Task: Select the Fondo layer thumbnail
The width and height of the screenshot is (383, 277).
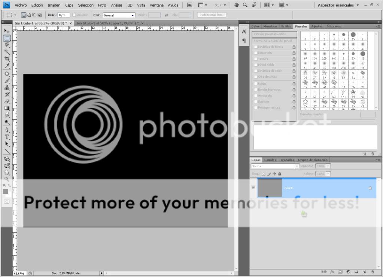Action: (x=270, y=188)
